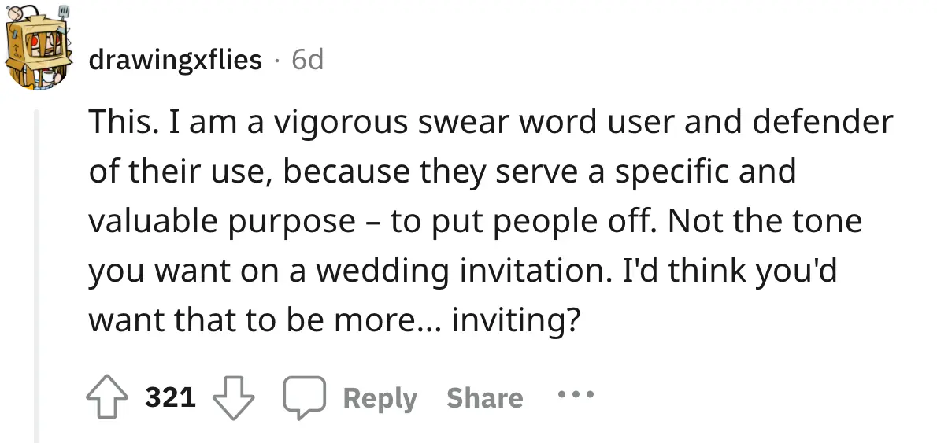Click the 321 vote score
The width and height of the screenshot is (937, 443).
pyautogui.click(x=170, y=397)
